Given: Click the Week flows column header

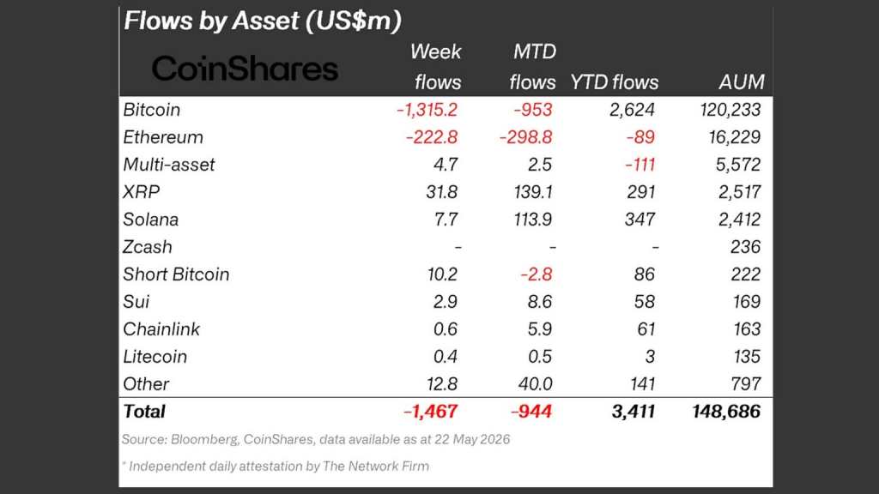Looking at the screenshot, I should (x=436, y=67).
